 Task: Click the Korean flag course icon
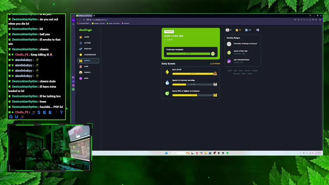click(x=227, y=30)
